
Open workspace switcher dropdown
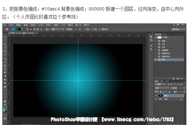(178, 29)
